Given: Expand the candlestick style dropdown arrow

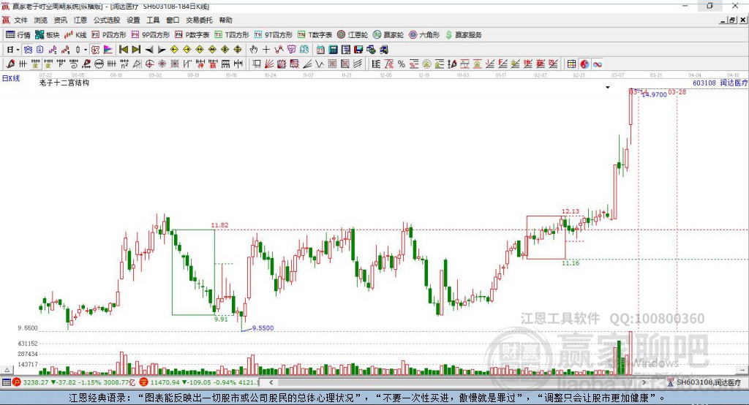Looking at the screenshot, I should pyautogui.click(x=86, y=50).
